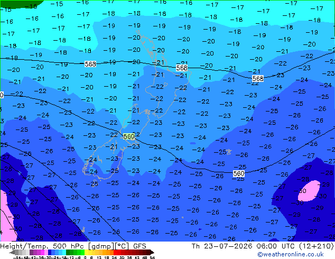Click the 568 label near North Island's east coast

[x=182, y=68]
